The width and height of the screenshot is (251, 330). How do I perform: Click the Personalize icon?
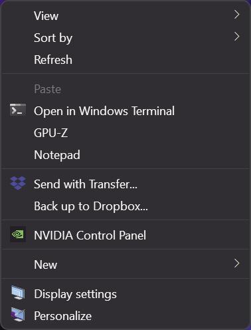click(18, 315)
